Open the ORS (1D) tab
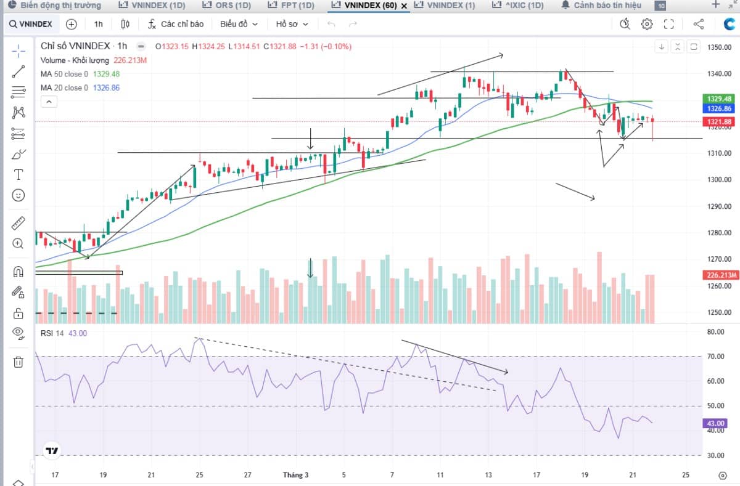 227,6
